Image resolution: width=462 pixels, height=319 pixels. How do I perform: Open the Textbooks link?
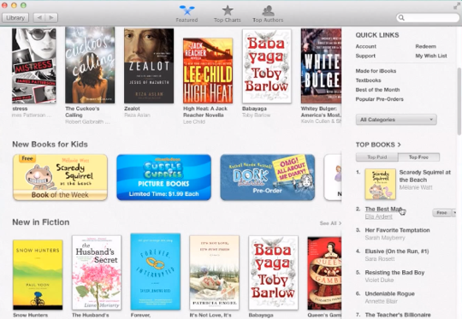pos(368,80)
